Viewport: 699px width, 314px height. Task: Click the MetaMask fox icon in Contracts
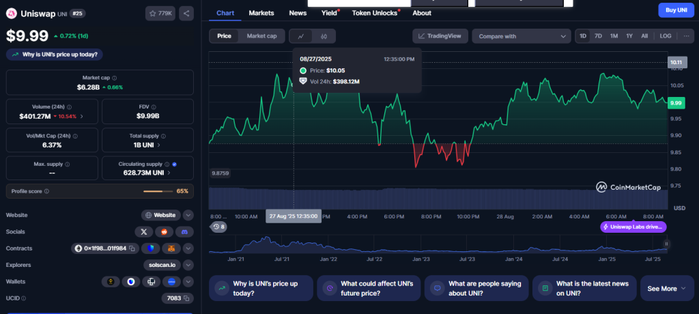(x=171, y=248)
